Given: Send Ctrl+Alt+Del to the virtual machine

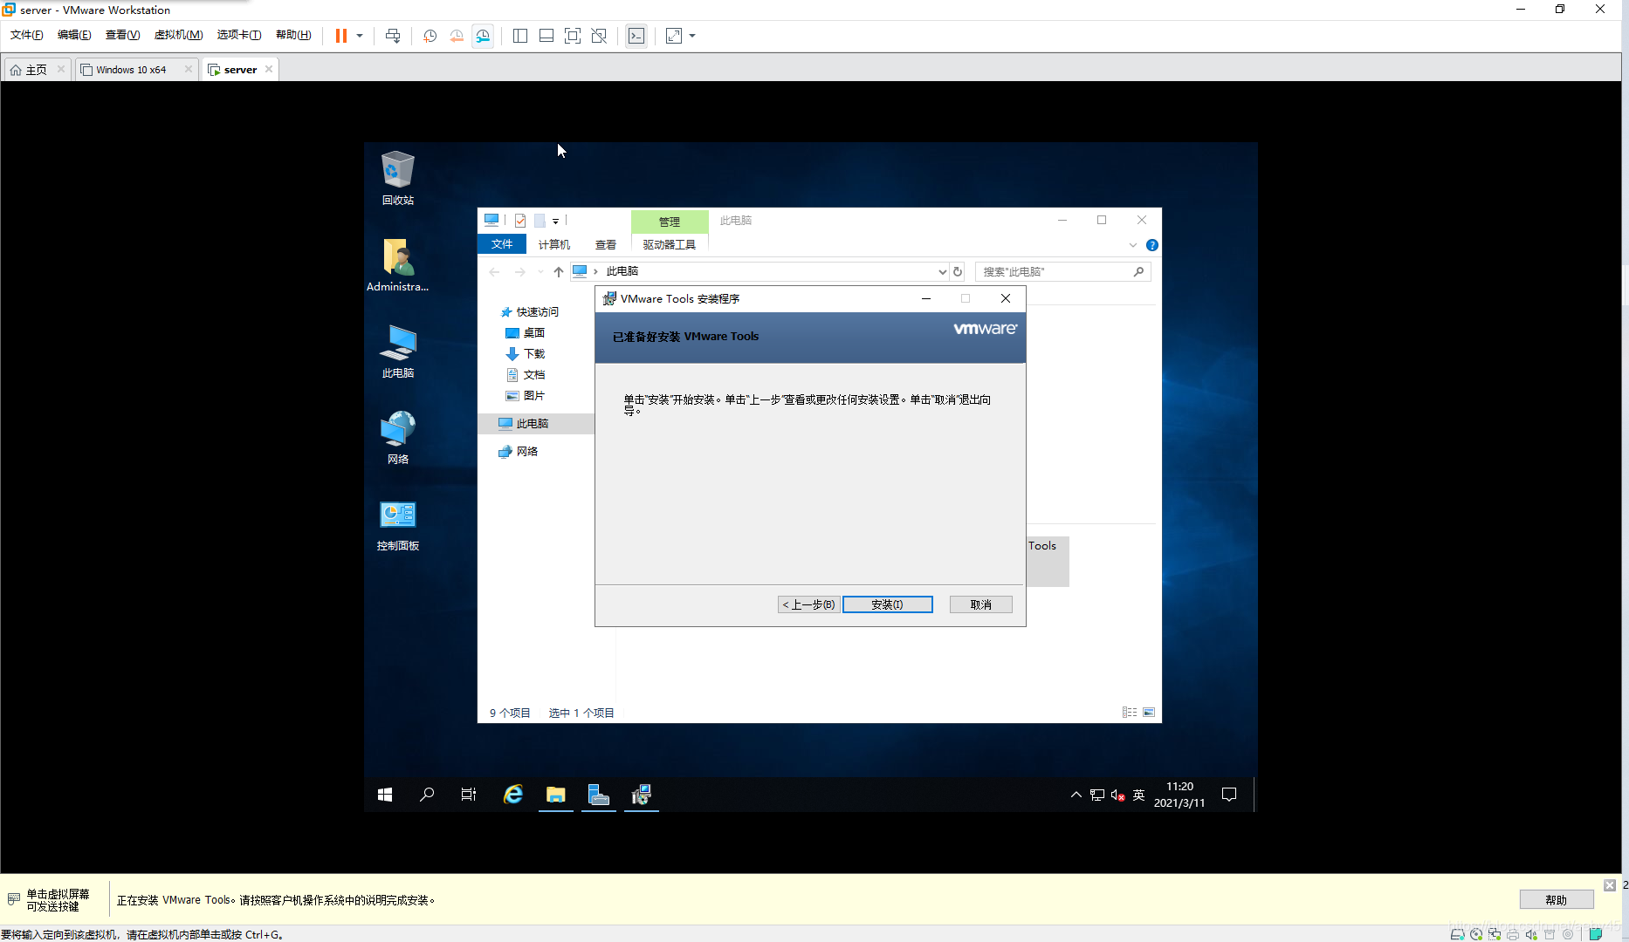Looking at the screenshot, I should 393,36.
